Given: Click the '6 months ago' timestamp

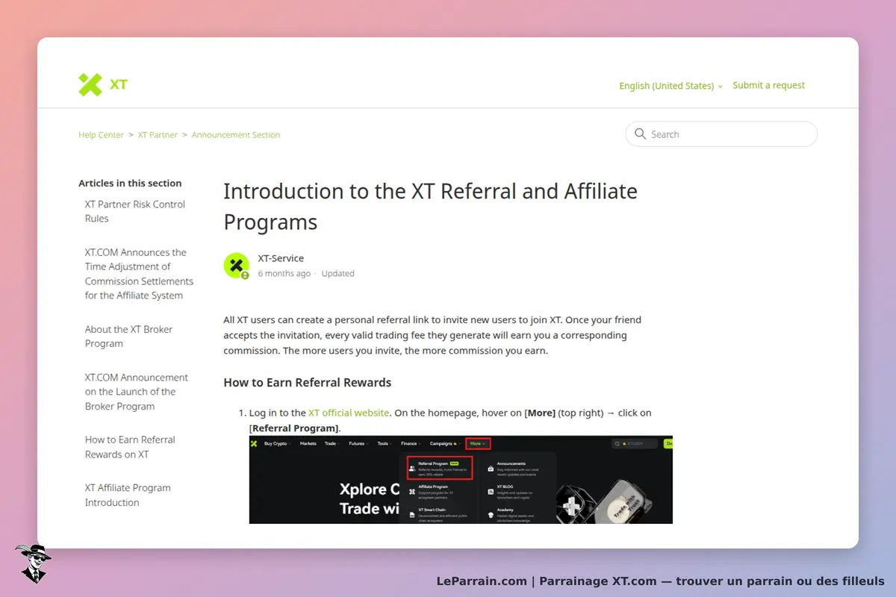Looking at the screenshot, I should point(284,273).
